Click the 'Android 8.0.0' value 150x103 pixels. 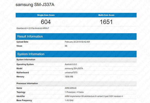[x=71, y=64]
